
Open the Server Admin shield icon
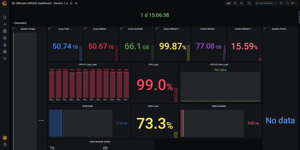point(5,59)
